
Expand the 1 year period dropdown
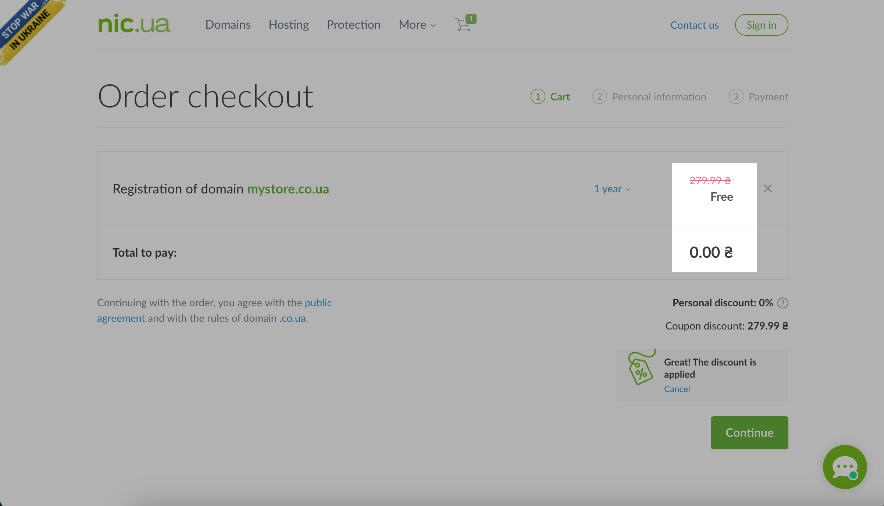tap(612, 189)
